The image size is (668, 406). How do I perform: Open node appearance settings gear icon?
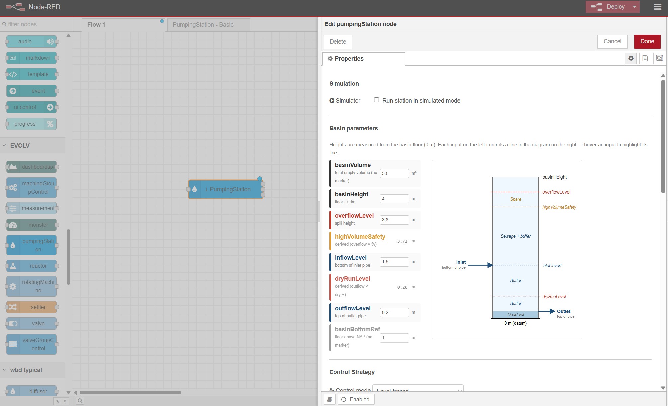pos(631,58)
